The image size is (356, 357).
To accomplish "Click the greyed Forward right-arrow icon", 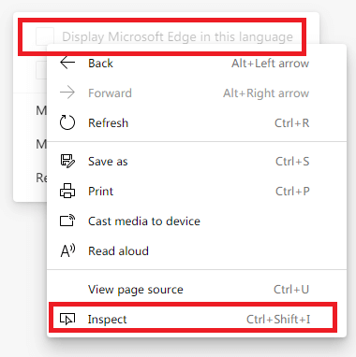I will point(67,93).
